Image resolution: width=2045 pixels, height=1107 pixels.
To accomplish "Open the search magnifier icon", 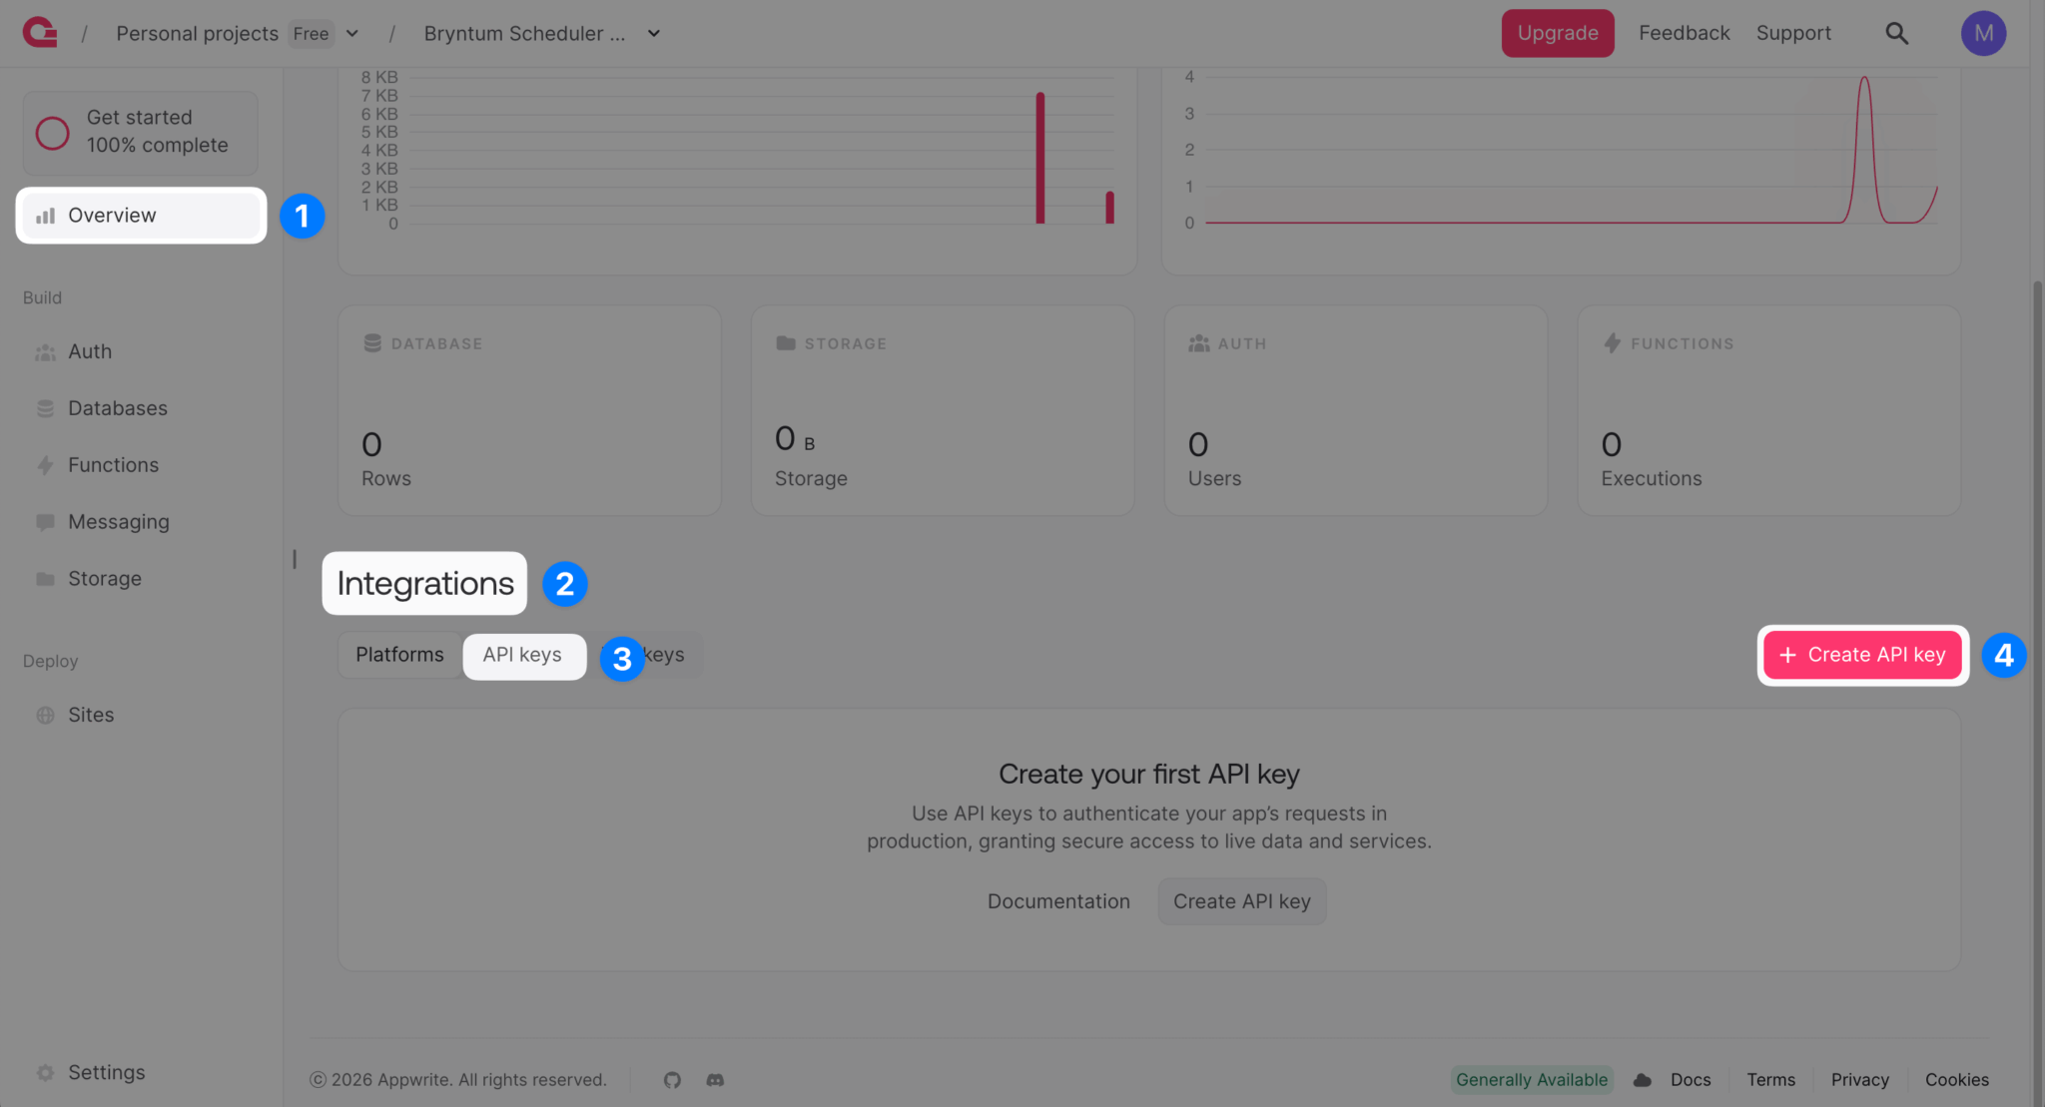I will (x=1896, y=33).
